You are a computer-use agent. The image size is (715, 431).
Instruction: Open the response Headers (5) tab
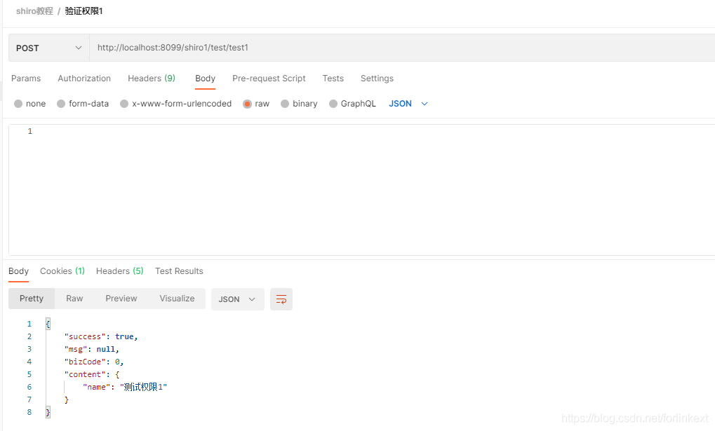(120, 271)
